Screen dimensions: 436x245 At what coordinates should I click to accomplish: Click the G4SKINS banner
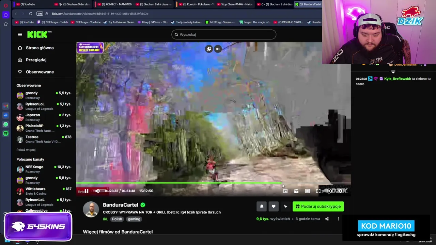[x=38, y=227]
